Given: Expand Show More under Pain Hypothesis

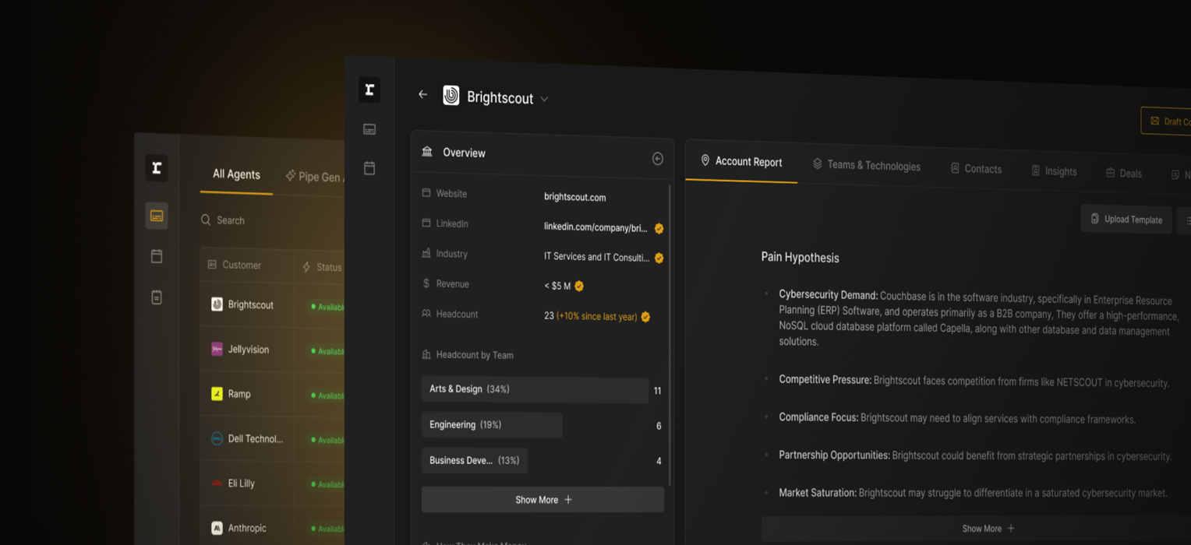Looking at the screenshot, I should coord(988,529).
